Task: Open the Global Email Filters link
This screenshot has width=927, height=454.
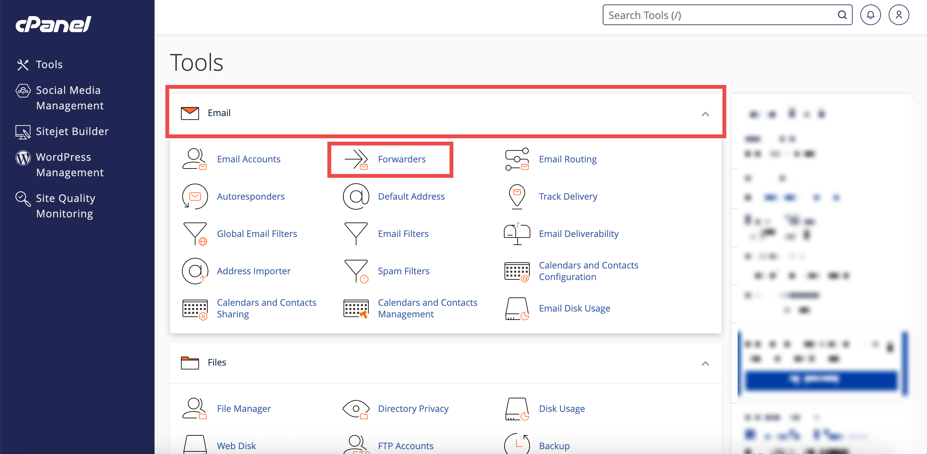Action: 257,234
